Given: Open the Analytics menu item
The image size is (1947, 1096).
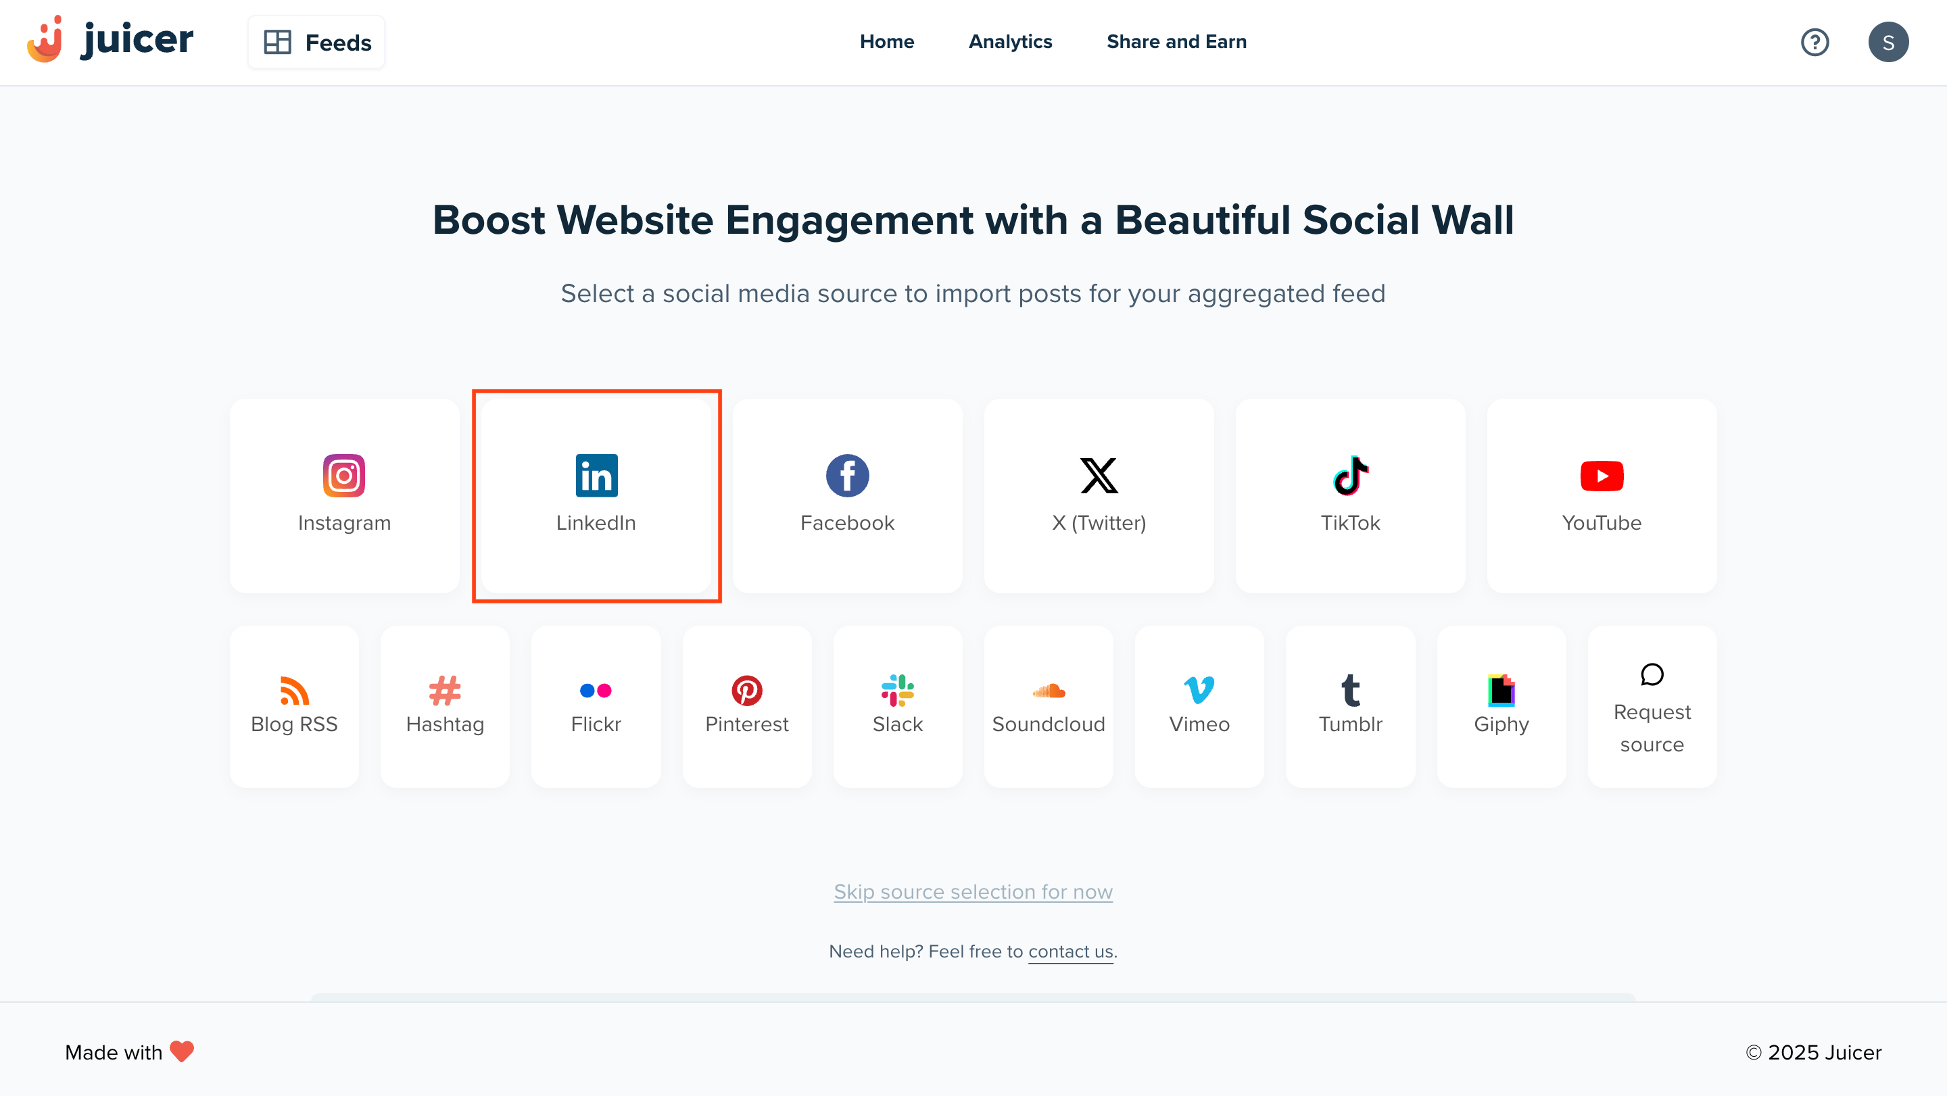Looking at the screenshot, I should (1011, 43).
